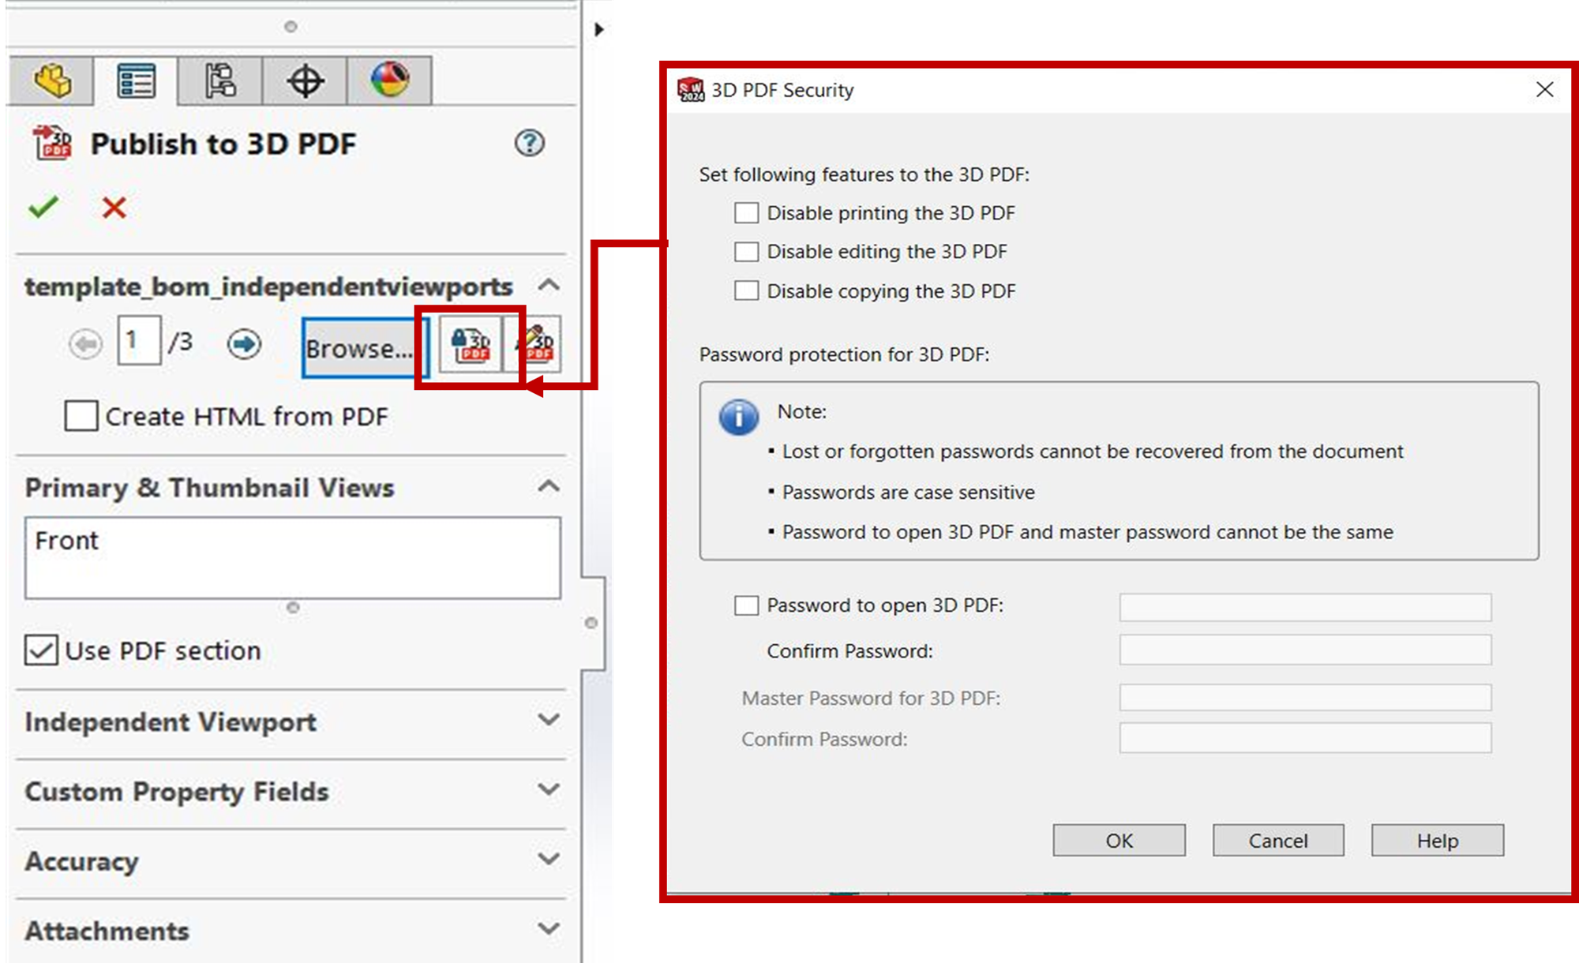This screenshot has height=963, width=1579.
Task: Expand the Independent Viewport section
Action: [549, 720]
